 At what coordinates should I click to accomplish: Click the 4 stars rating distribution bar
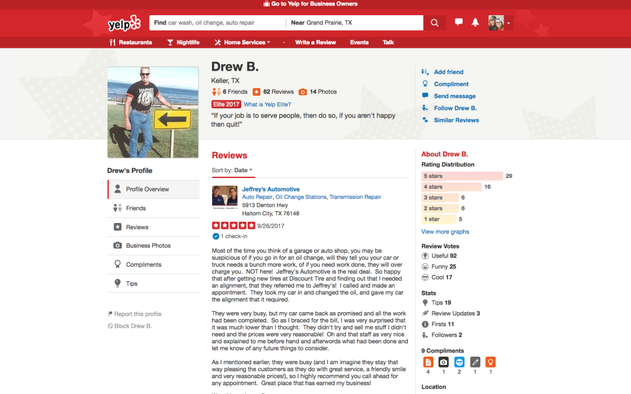point(452,187)
